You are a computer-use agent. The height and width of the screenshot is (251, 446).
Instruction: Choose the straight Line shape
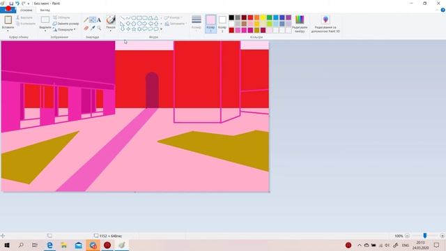coord(123,18)
